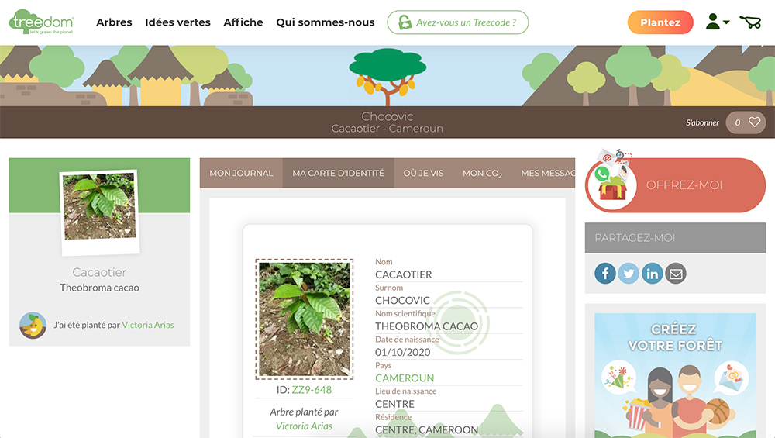Click the gift box icon
This screenshot has height=438, width=775.
pos(611,186)
